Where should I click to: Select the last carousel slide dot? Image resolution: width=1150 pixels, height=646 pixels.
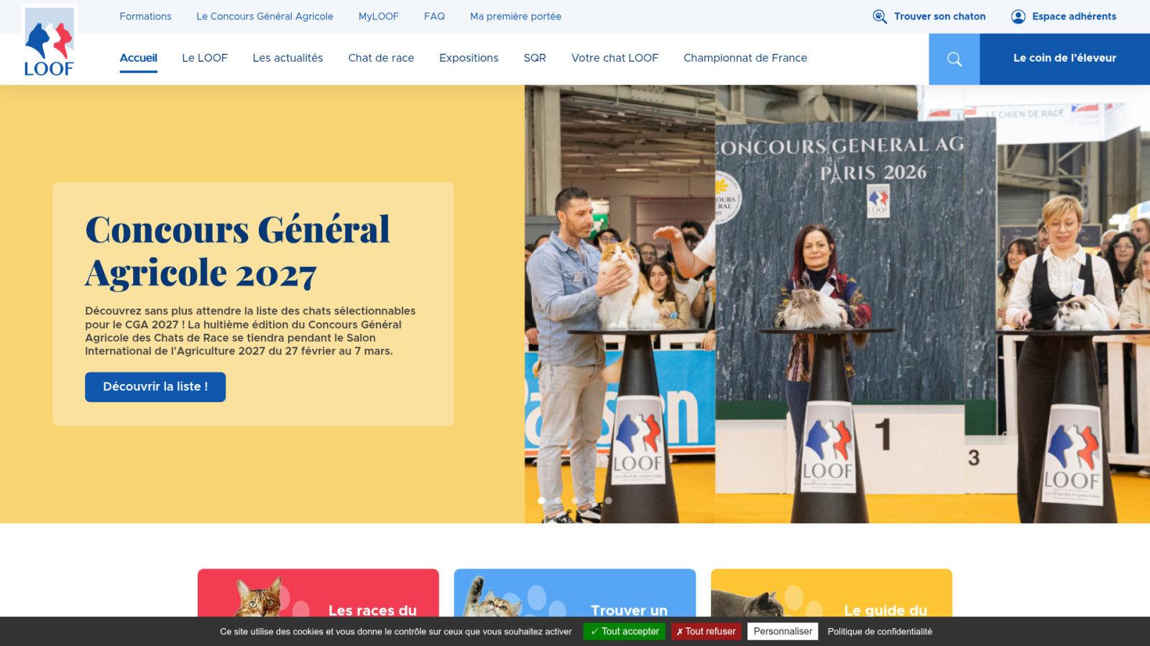608,500
